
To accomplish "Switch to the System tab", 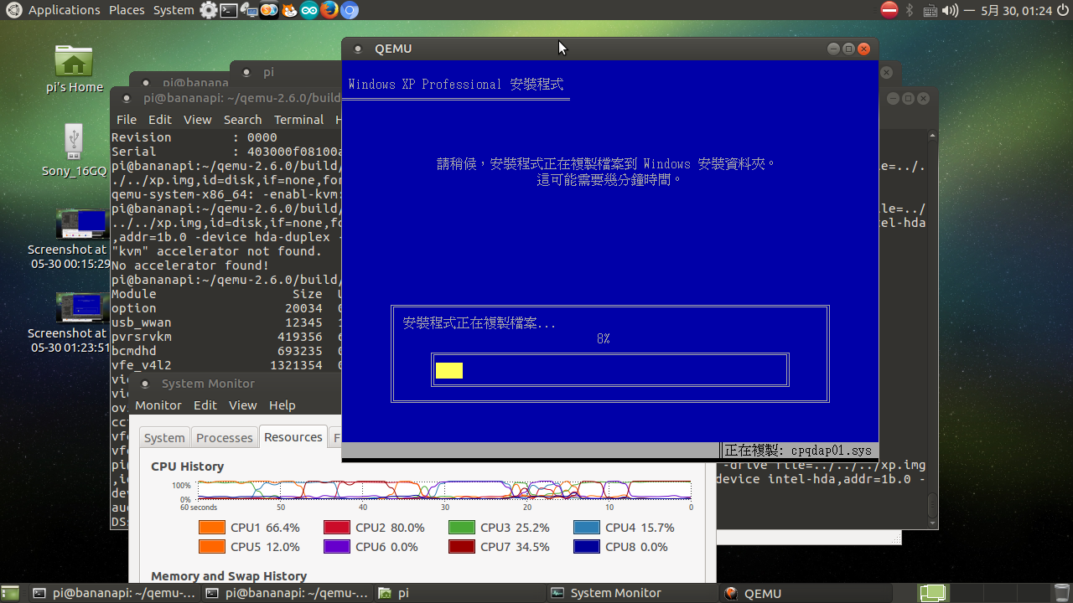I will (164, 438).
